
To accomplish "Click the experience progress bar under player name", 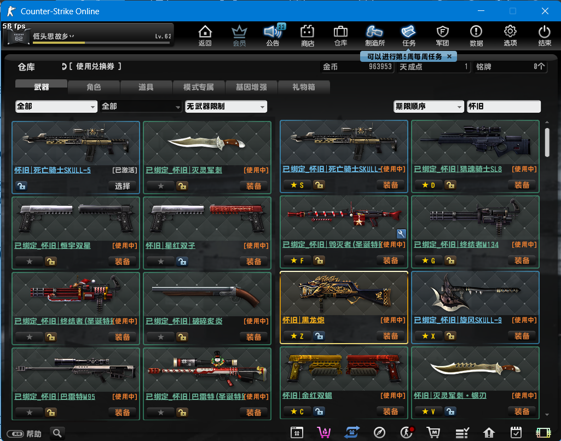I will (101, 43).
